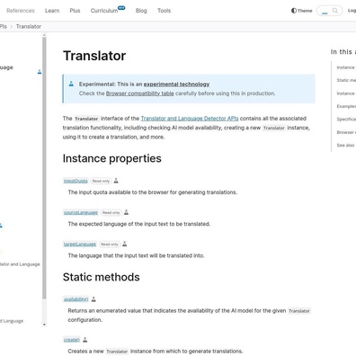
Task: Jump to See also section
Action: [345, 146]
